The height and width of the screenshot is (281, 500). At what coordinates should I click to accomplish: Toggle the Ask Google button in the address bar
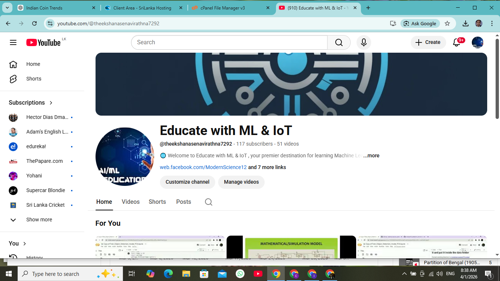[420, 23]
